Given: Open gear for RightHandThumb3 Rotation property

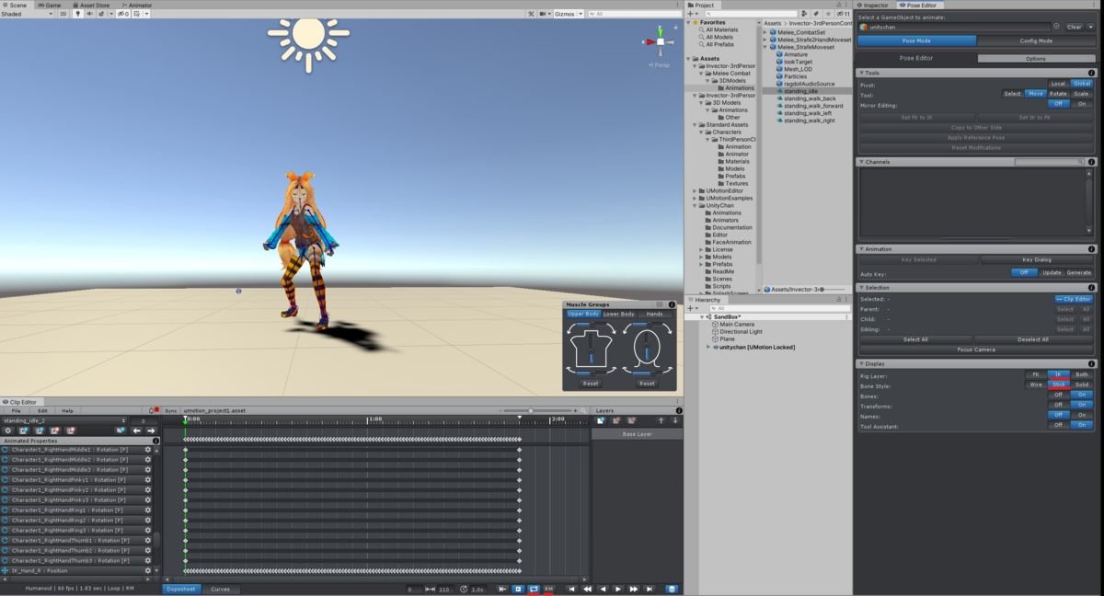Looking at the screenshot, I should coord(147,560).
